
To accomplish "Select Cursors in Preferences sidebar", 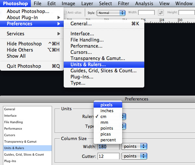I will (x=27, y=135).
